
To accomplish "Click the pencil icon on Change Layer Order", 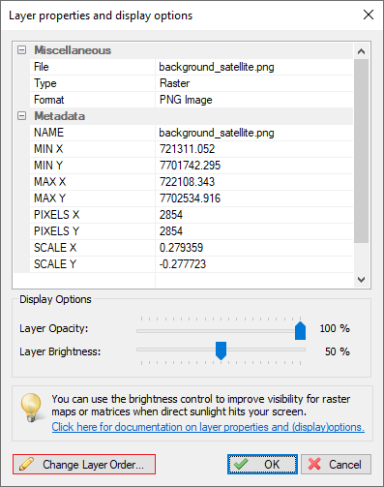I will point(26,464).
